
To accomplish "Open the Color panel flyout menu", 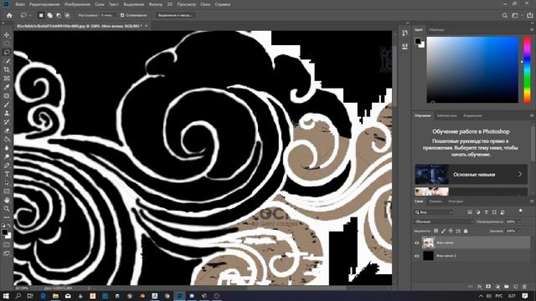I will point(532,30).
